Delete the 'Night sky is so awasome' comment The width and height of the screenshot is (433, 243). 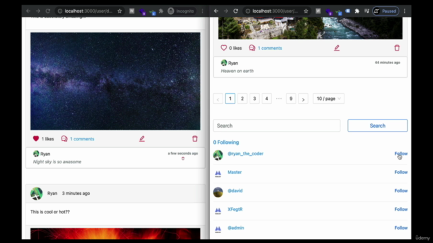click(x=183, y=159)
